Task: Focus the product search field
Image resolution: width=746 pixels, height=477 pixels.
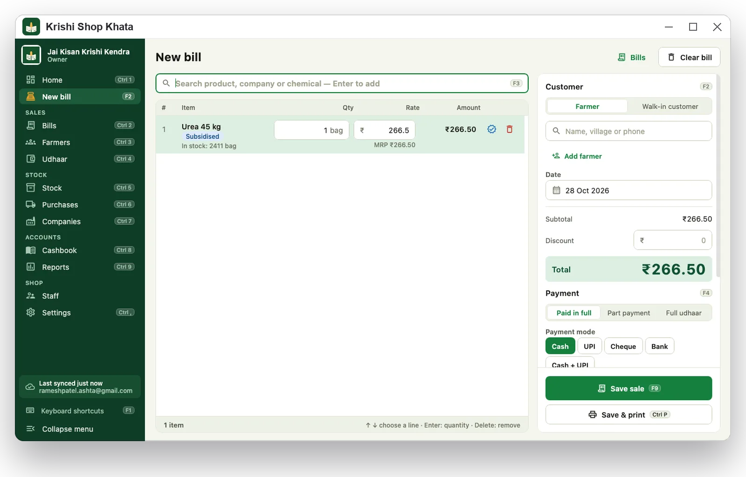Action: pyautogui.click(x=342, y=83)
